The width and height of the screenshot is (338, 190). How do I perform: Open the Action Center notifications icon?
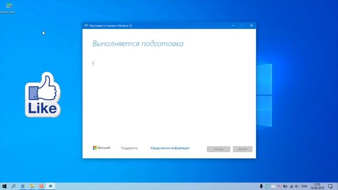[330, 186]
